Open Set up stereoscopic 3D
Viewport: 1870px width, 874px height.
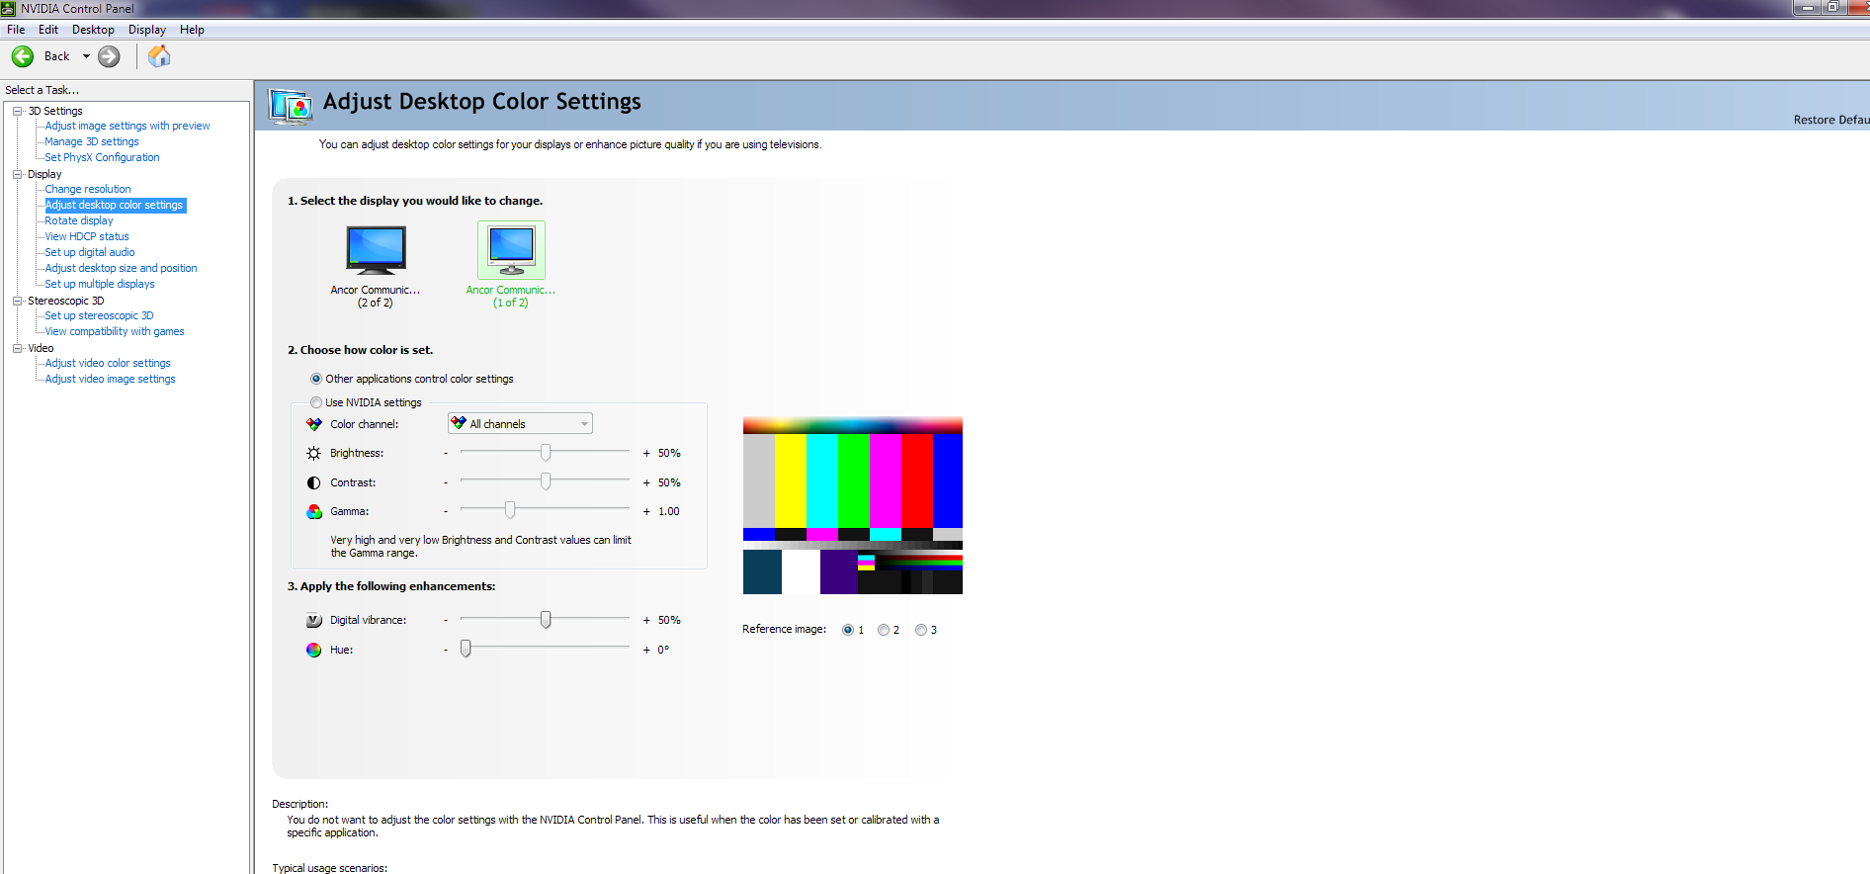click(x=99, y=315)
